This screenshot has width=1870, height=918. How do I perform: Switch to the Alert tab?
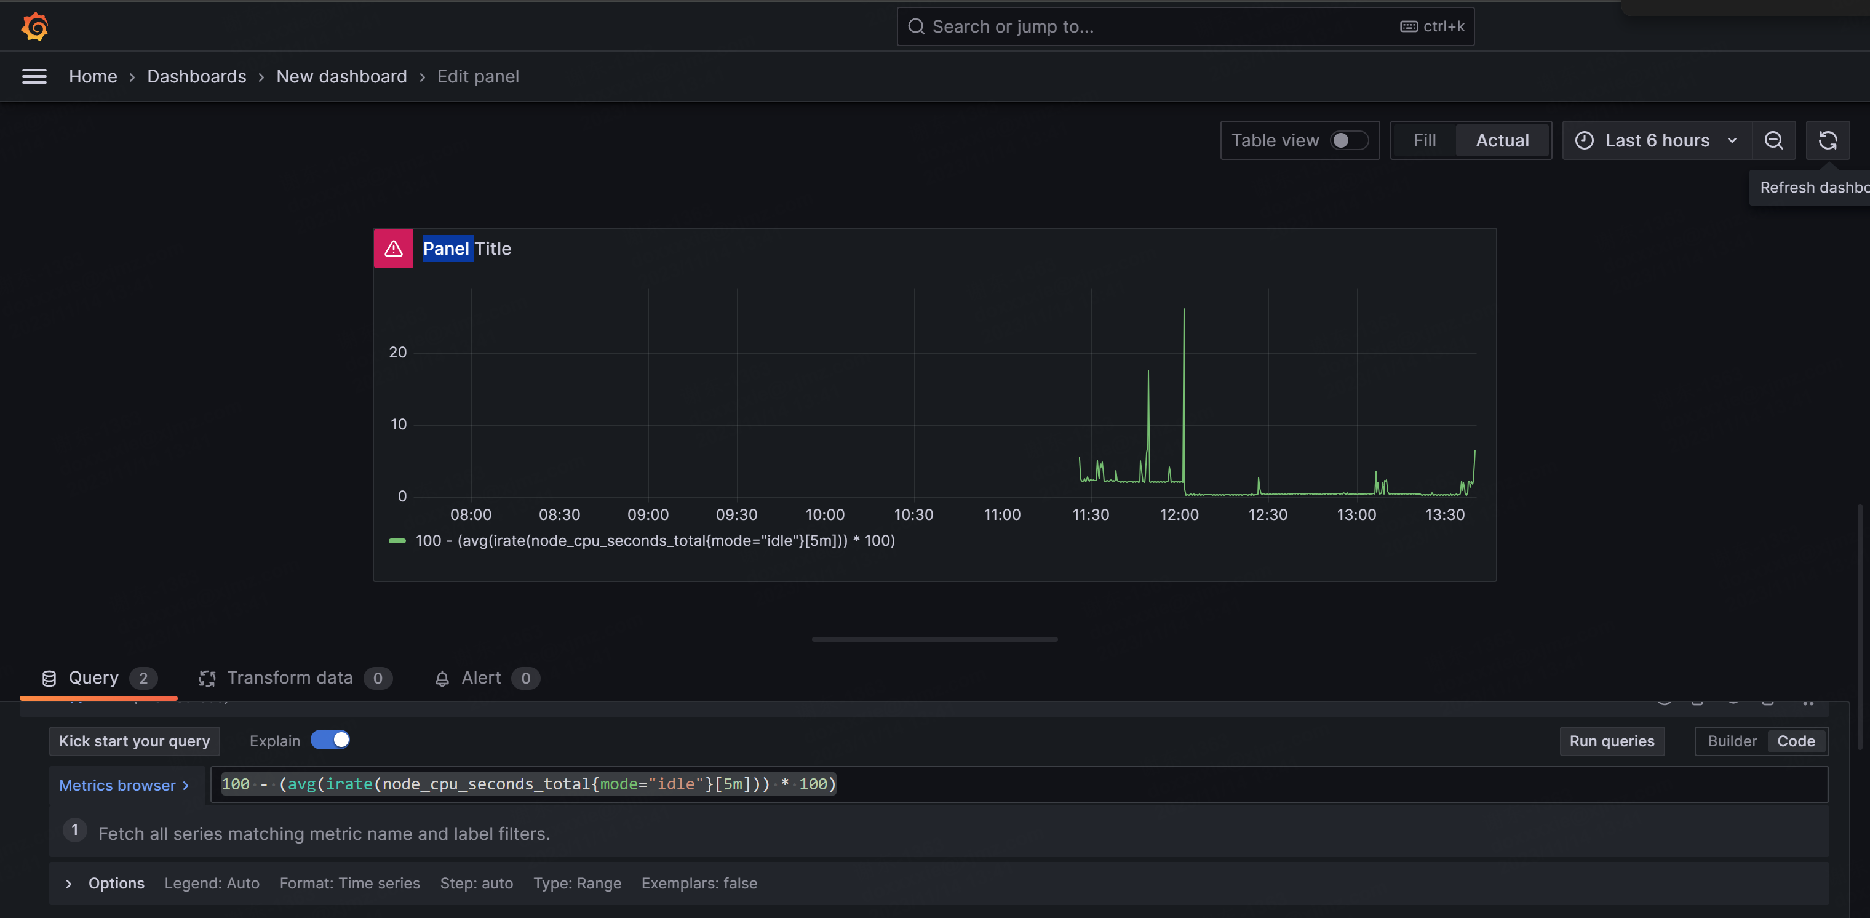point(487,678)
